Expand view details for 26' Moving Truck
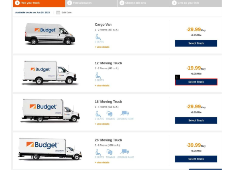 coord(102,162)
